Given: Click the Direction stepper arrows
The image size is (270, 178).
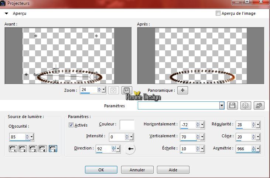Looking at the screenshot, I should tap(114, 149).
